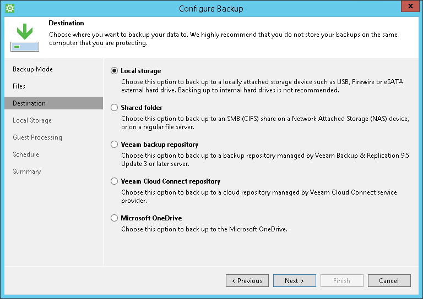
Task: Choose Microsoft OneDrive as destination
Action: pos(115,218)
